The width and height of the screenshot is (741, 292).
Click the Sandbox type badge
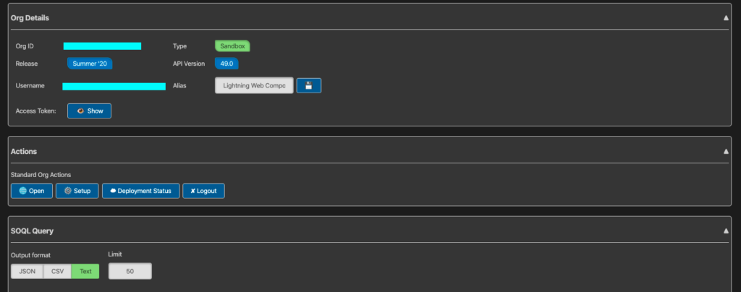coord(232,46)
